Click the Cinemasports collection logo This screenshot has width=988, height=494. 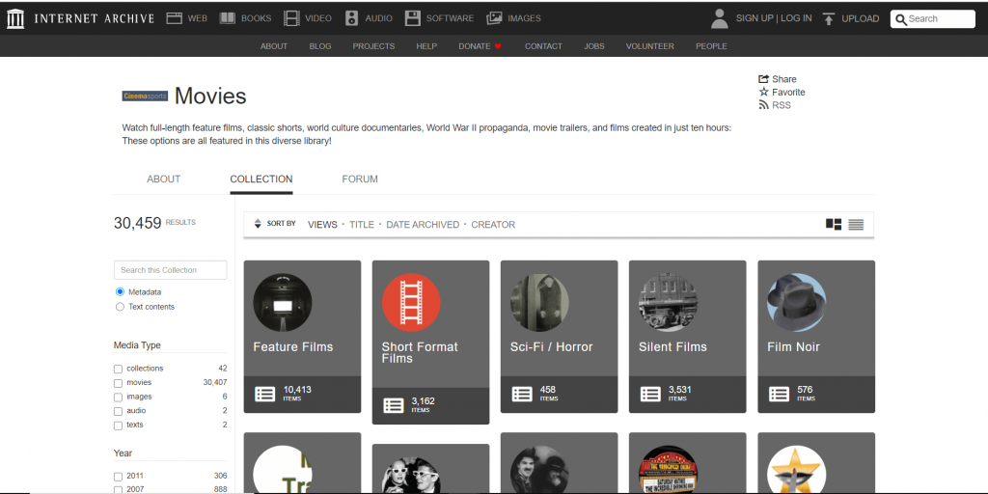point(145,96)
